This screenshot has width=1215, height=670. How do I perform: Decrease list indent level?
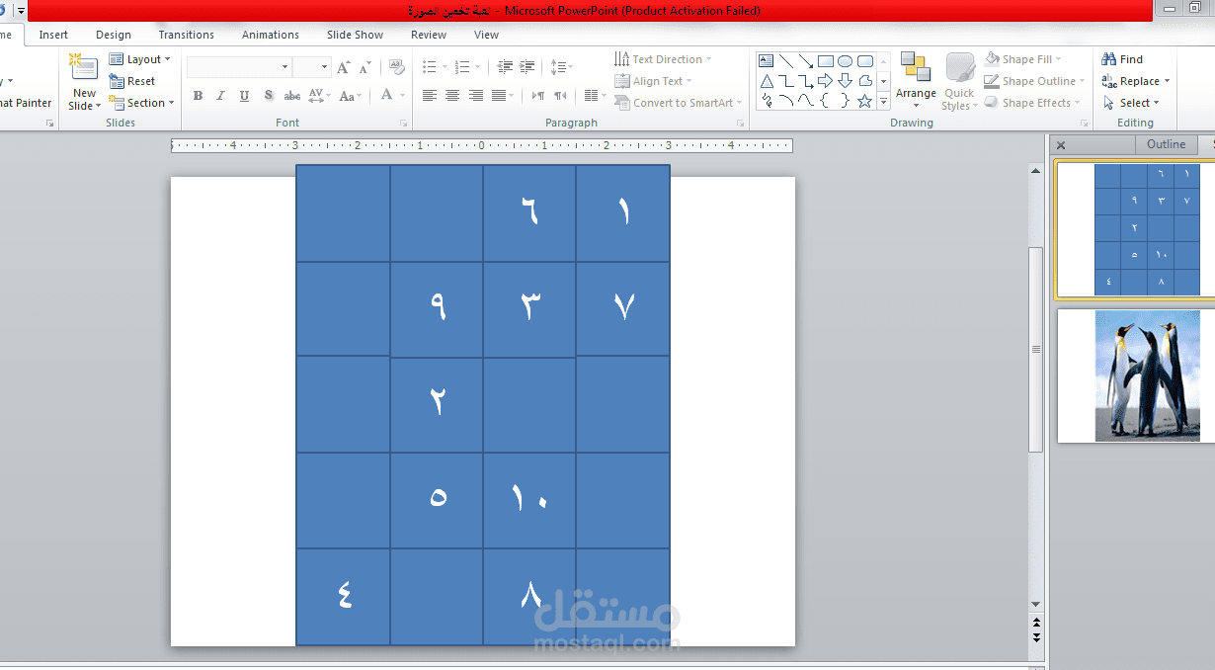tap(505, 67)
